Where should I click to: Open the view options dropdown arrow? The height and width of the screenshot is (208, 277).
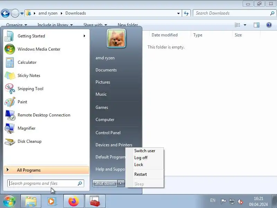click(x=245, y=25)
